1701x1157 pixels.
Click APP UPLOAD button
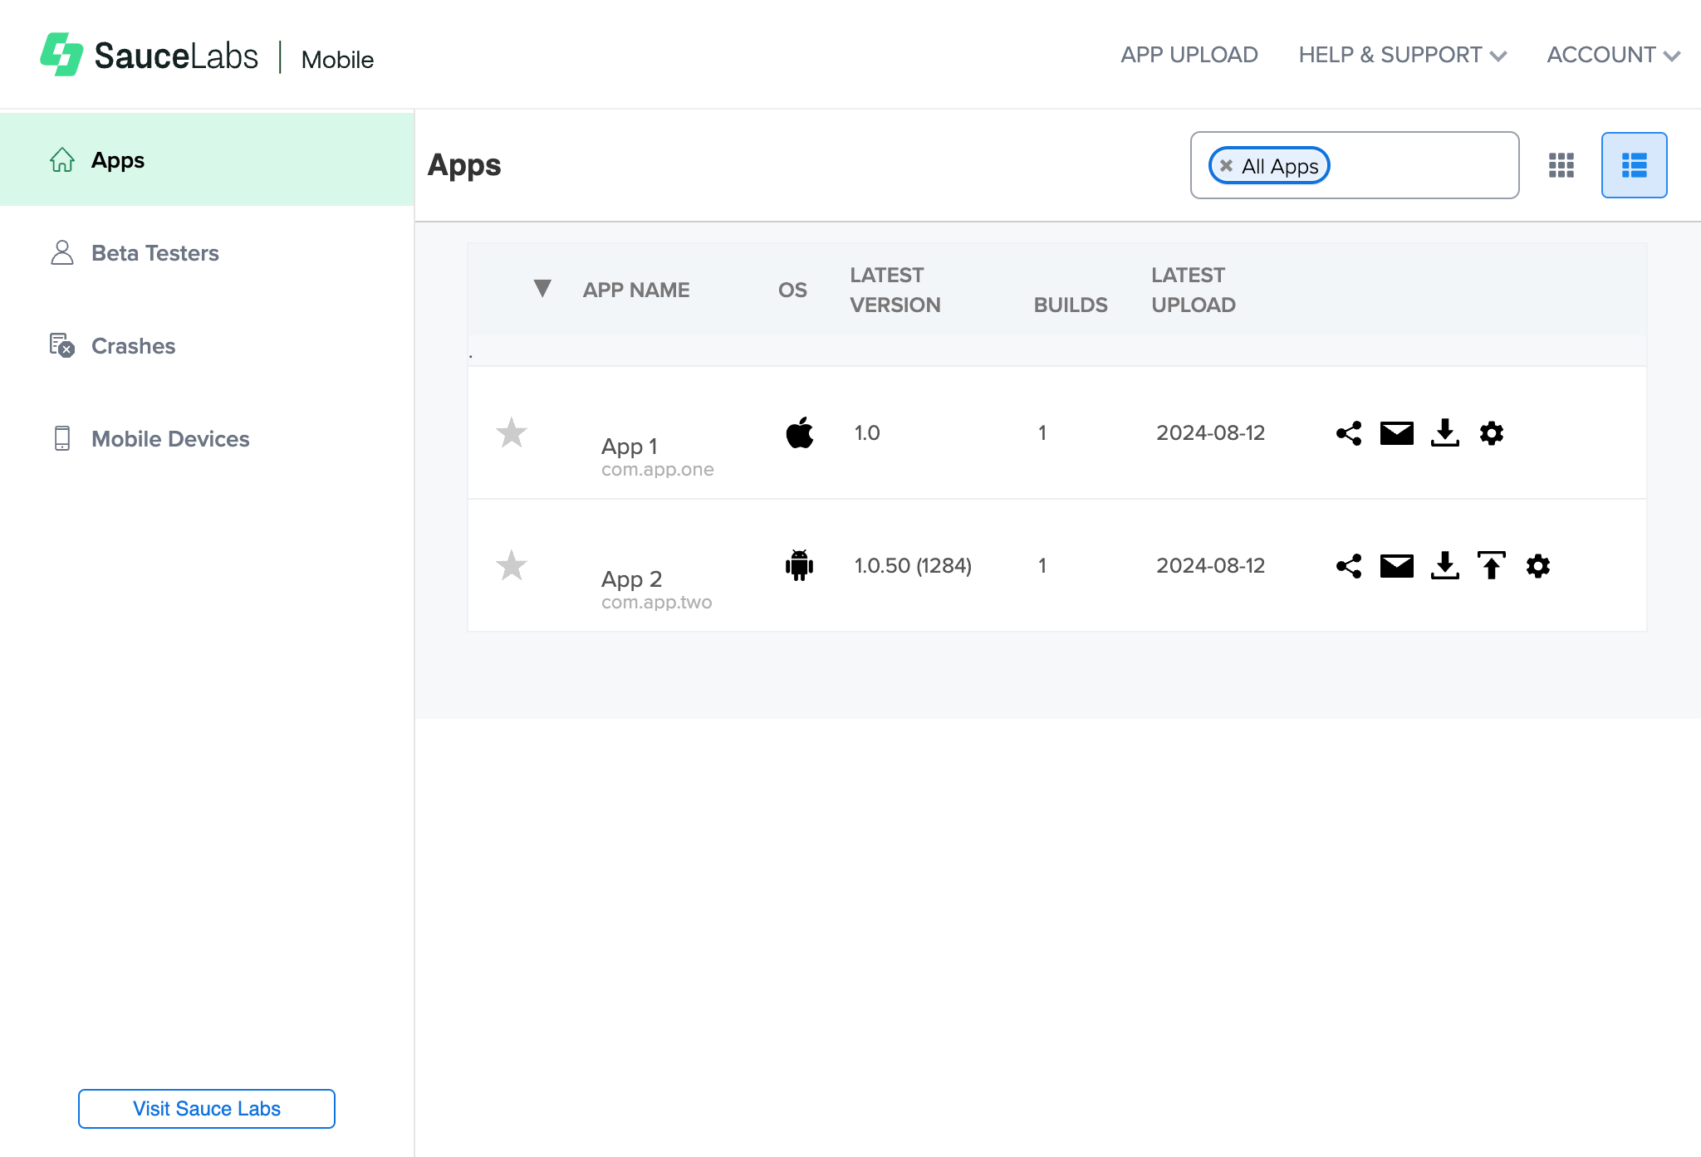[1189, 54]
